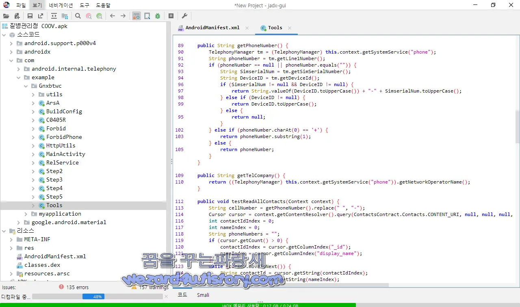Screen dimensions: 520x307
Task: Open the 도움말 menu
Action: point(103,5)
